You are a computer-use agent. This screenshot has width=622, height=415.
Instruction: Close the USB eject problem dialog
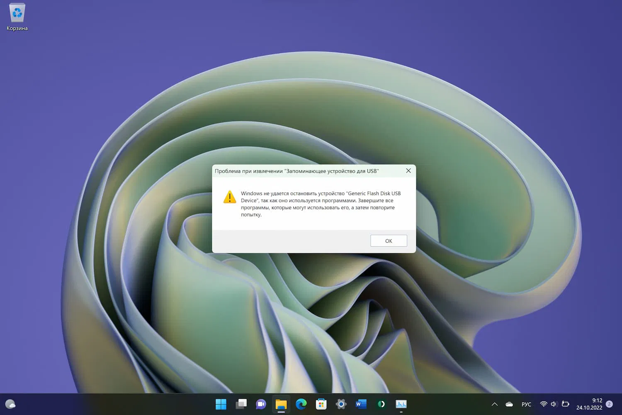pyautogui.click(x=408, y=171)
